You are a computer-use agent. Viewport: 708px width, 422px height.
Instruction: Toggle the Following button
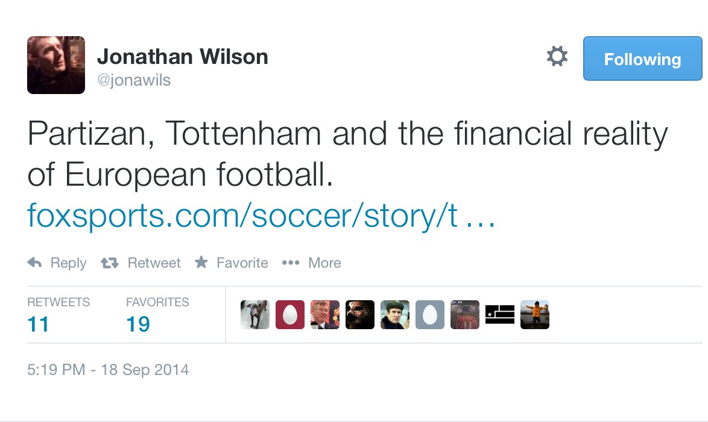pyautogui.click(x=642, y=58)
